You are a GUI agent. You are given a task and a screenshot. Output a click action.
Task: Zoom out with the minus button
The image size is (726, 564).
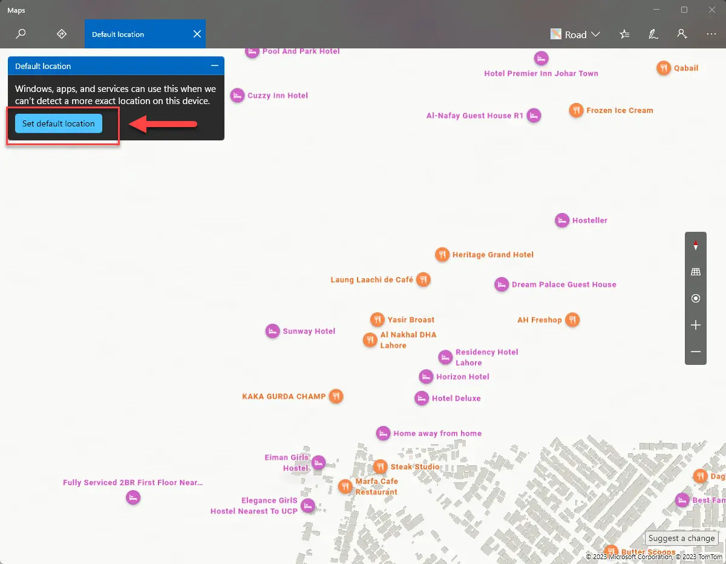[696, 352]
